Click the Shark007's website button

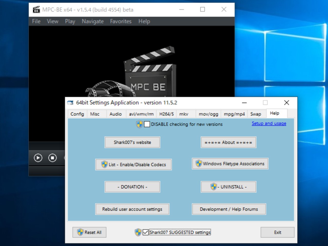click(x=132, y=142)
